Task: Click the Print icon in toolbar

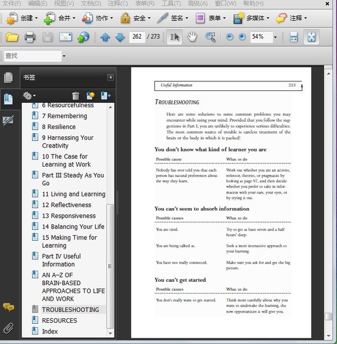Action: click(30, 38)
